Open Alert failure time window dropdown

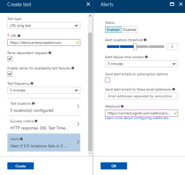(141, 64)
